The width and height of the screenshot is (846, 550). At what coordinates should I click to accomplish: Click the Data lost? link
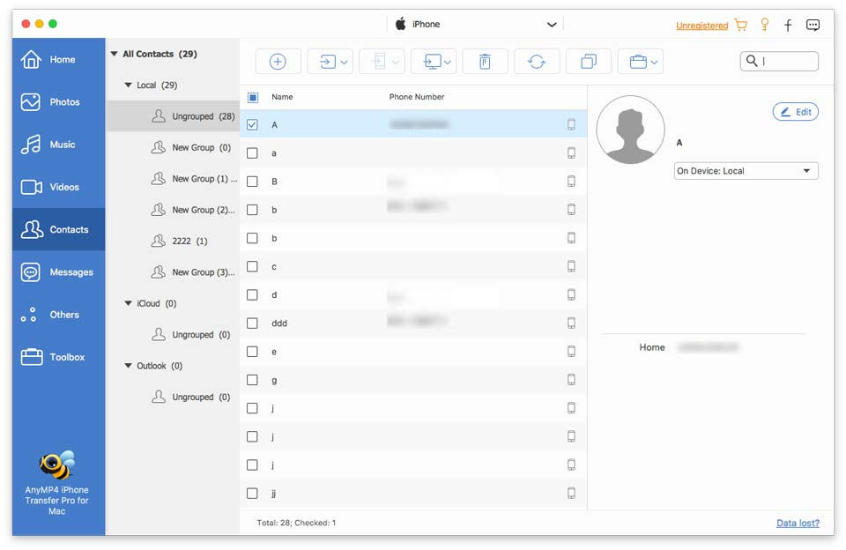(x=798, y=523)
